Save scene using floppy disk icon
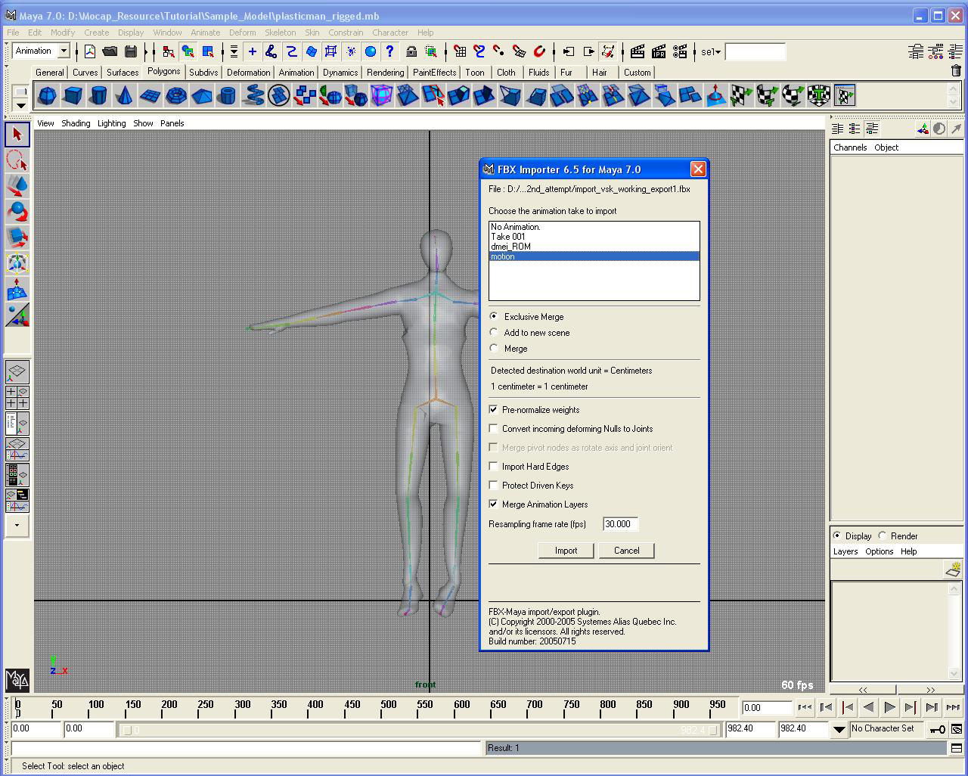The image size is (968, 776). (131, 51)
